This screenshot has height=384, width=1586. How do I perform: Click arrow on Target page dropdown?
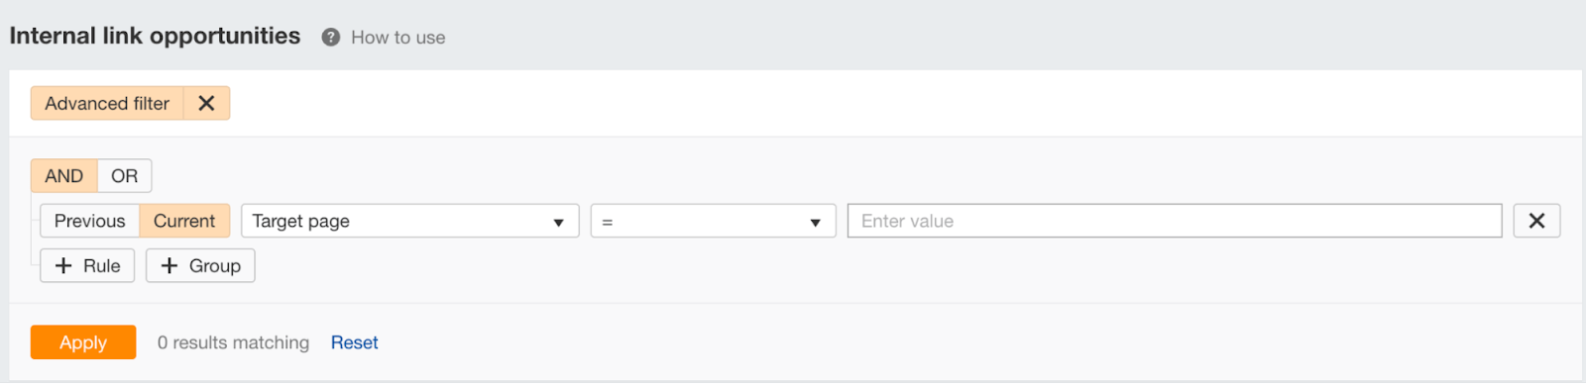click(558, 223)
